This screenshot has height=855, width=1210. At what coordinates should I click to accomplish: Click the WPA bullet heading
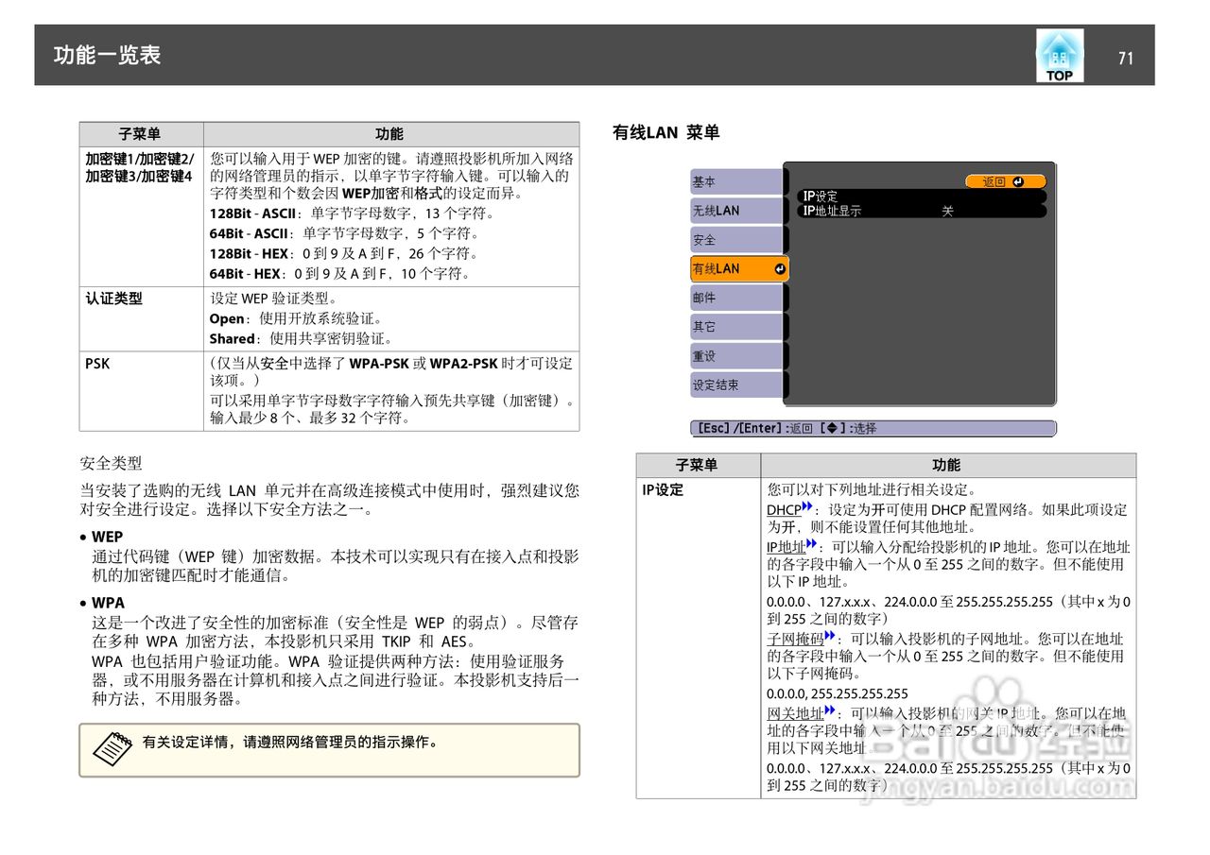coord(108,603)
